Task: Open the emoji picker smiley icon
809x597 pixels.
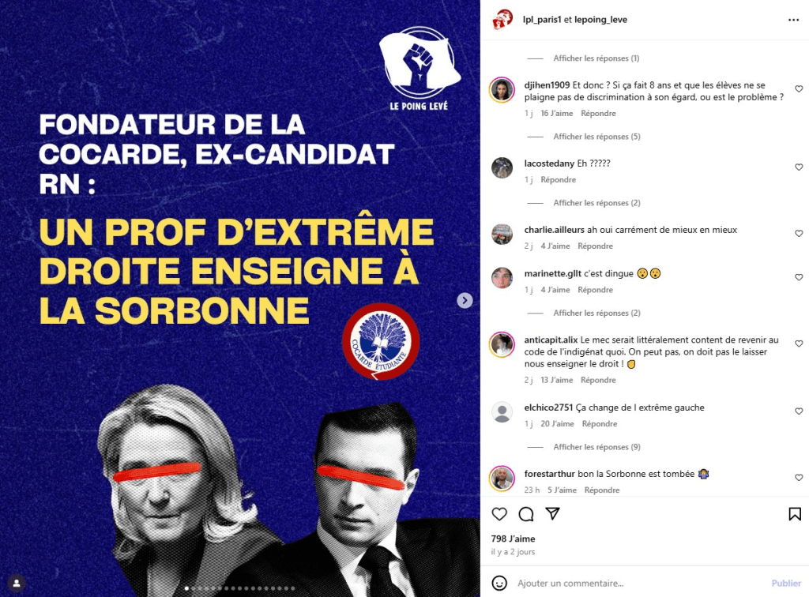Action: click(x=499, y=583)
